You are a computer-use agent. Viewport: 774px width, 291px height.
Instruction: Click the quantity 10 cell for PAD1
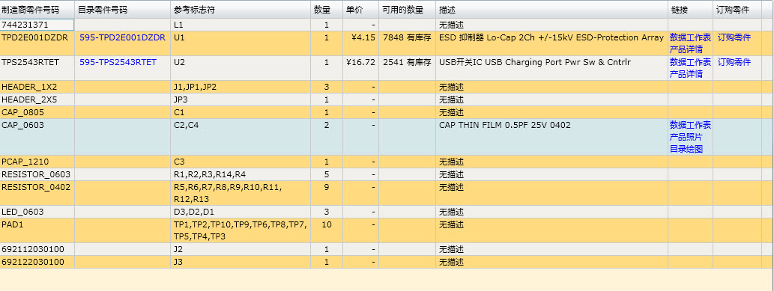tap(327, 230)
